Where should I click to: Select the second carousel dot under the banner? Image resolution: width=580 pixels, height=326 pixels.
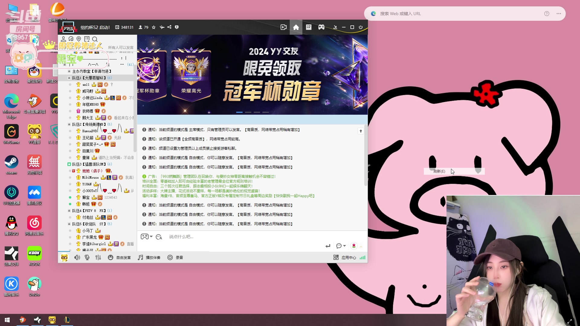coord(248,112)
